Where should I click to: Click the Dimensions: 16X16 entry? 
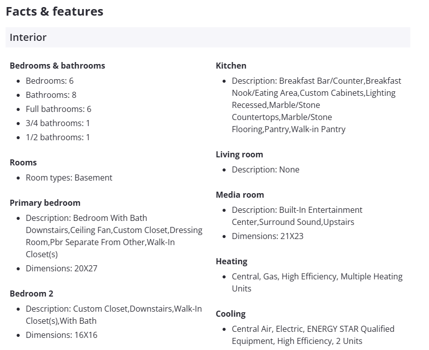62,335
